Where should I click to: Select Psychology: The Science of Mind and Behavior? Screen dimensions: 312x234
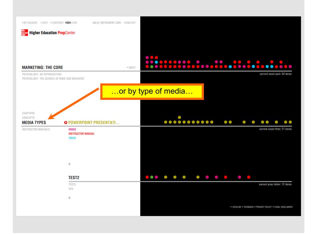53,79
